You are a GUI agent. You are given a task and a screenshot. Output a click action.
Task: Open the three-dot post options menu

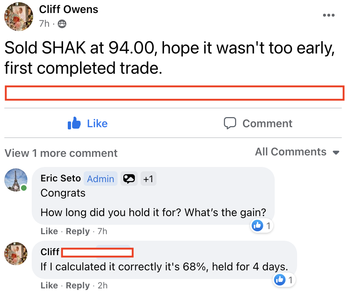tap(328, 16)
